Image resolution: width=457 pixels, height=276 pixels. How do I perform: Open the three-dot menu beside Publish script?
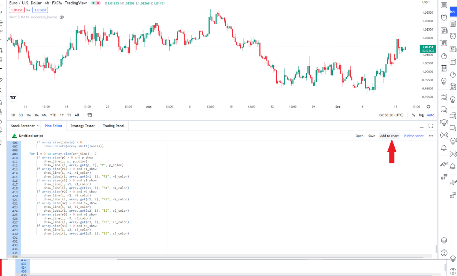431,136
